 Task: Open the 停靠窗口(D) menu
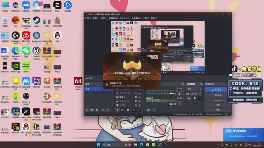(113, 18)
